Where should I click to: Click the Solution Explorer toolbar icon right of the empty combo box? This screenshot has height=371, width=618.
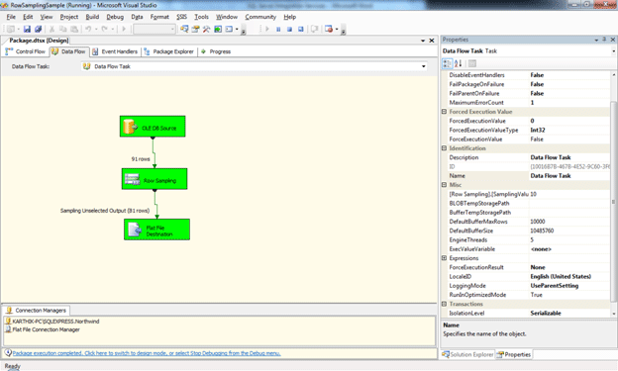184,29
